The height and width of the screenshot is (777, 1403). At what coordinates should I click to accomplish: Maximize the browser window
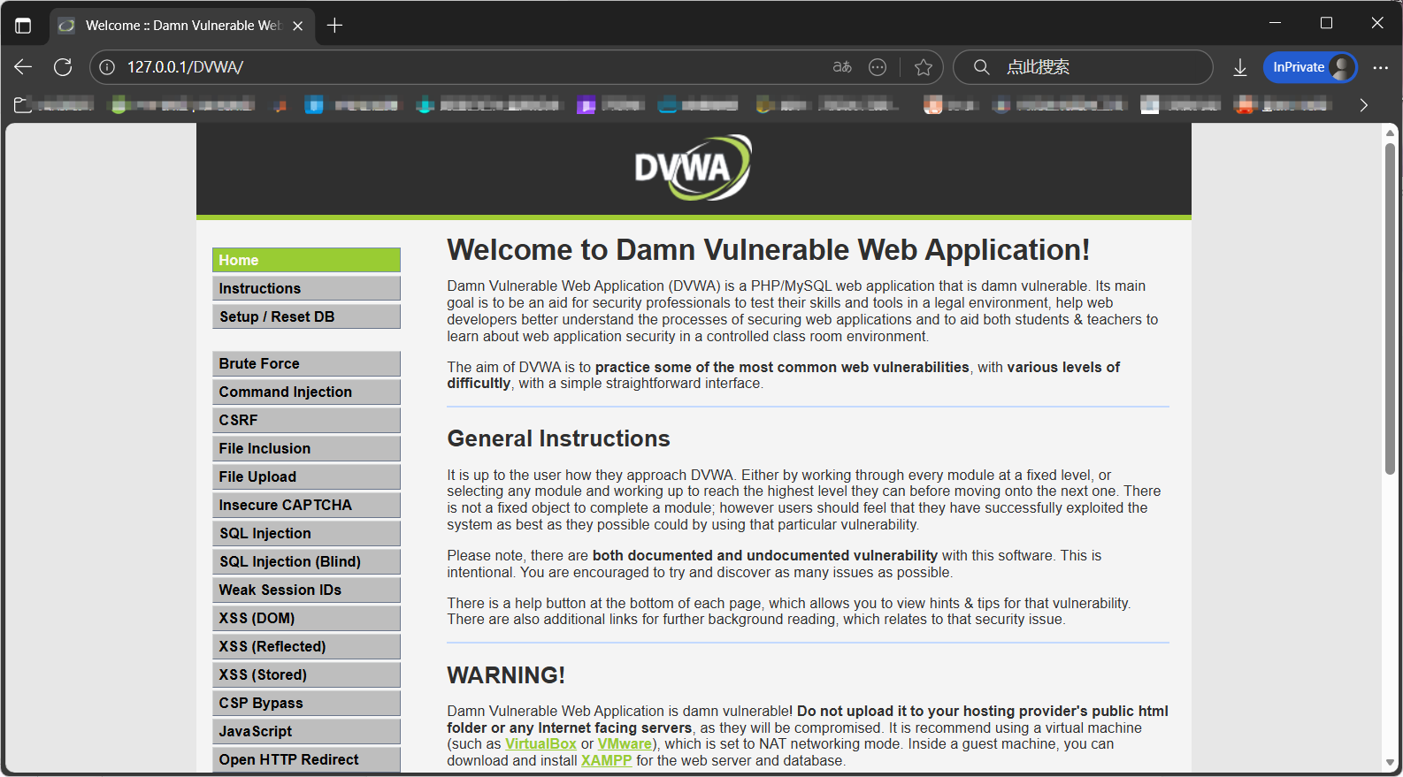point(1326,23)
